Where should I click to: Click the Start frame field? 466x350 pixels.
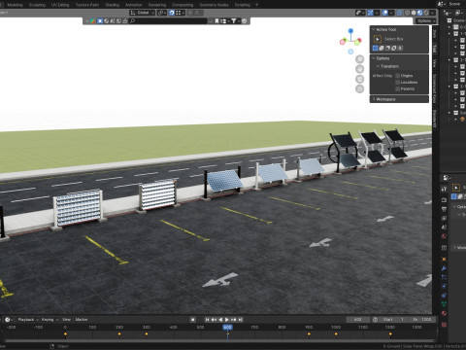click(393, 320)
